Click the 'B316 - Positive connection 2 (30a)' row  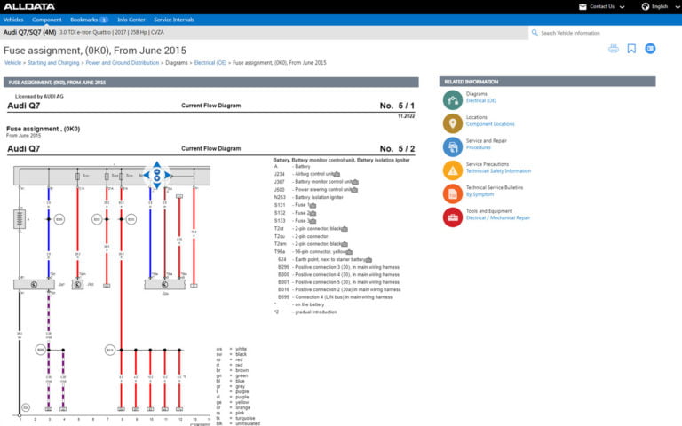tap(339, 289)
